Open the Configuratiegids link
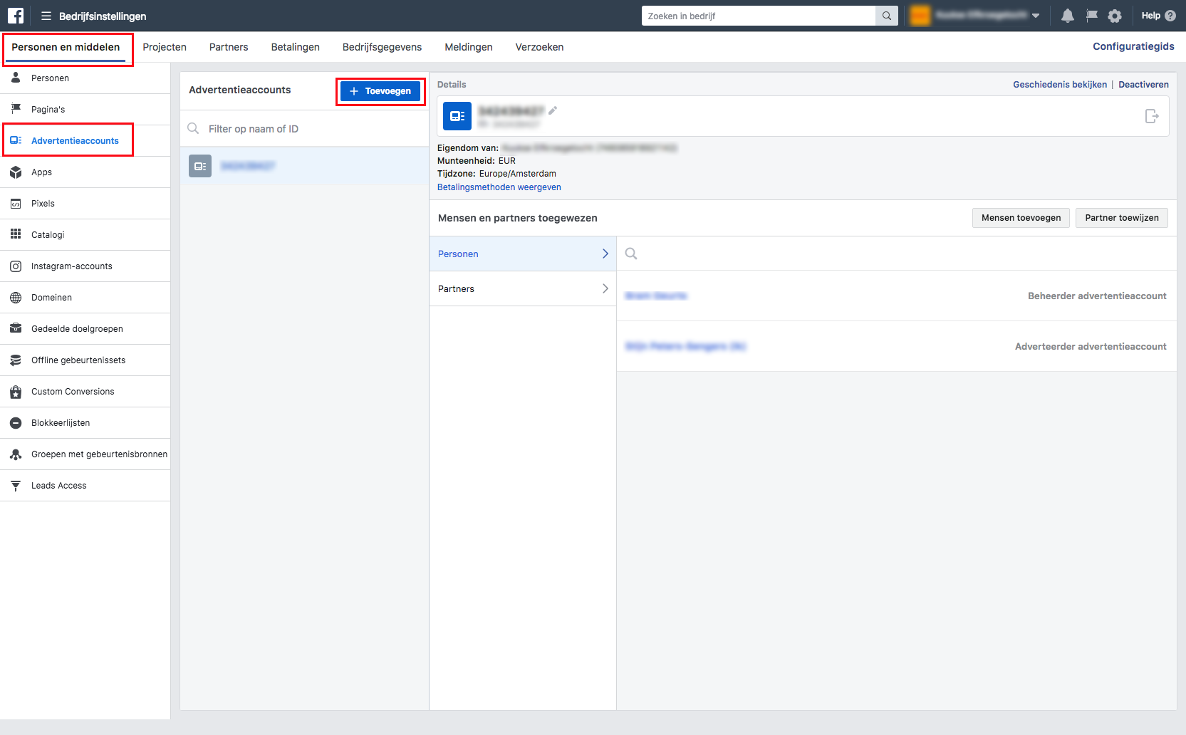The width and height of the screenshot is (1186, 735). pos(1133,46)
